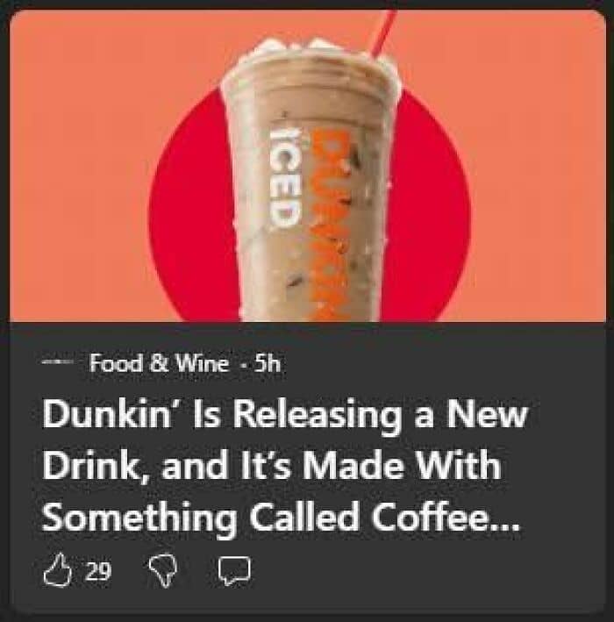Screen dimensions: 614x622
Task: Click the ICED label on the cup
Action: click(x=286, y=178)
